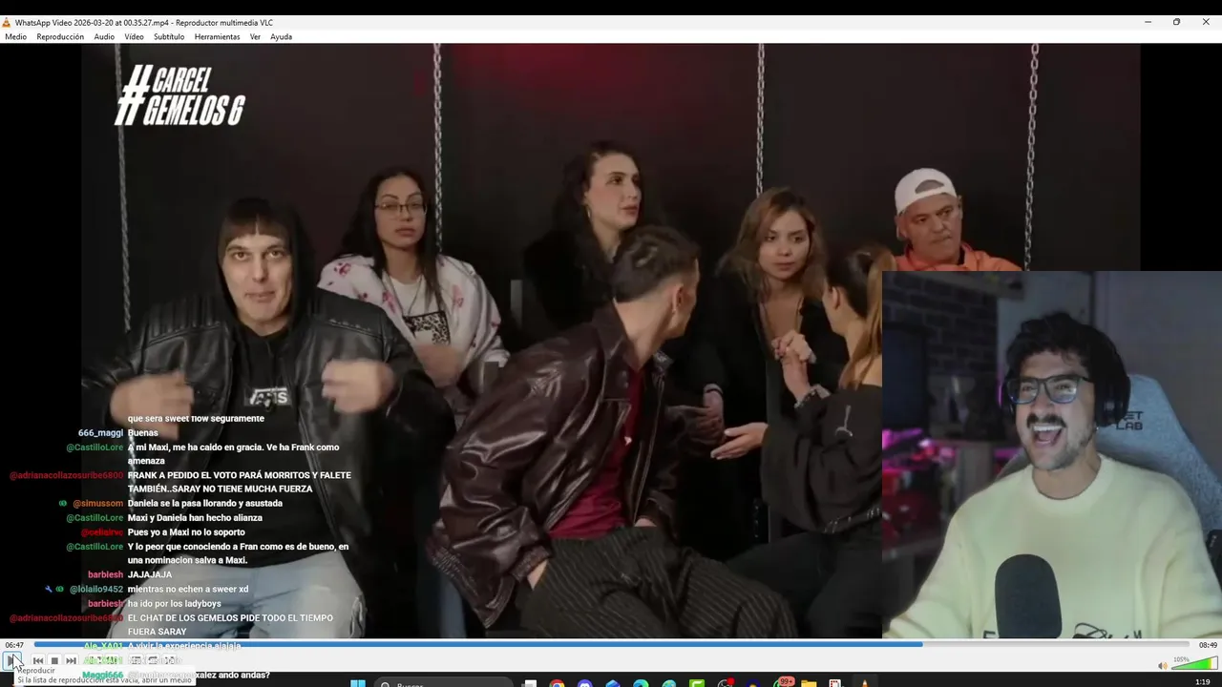Toggle total duration label 08:49
The image size is (1222, 687).
(x=1208, y=645)
